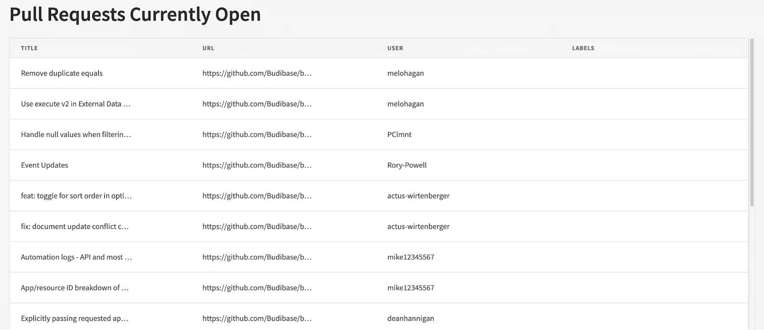Image resolution: width=764 pixels, height=330 pixels.
Task: Select the 'Use execute v2 in External Data' title
Action: click(x=75, y=104)
